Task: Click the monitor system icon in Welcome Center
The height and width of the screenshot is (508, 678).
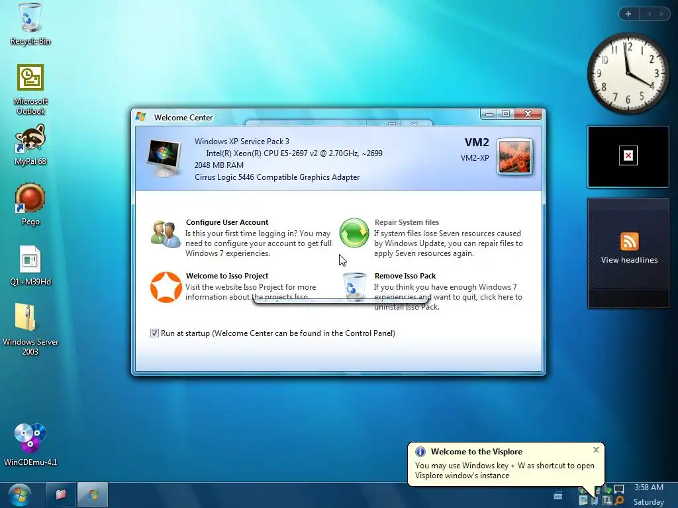Action: pos(164,158)
